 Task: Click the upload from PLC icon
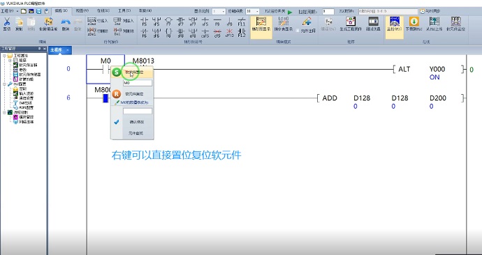(x=434, y=24)
